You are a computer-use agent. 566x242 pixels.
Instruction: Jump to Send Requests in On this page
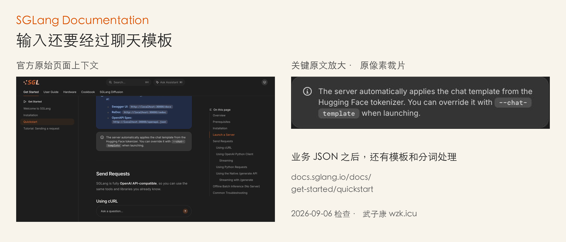[223, 141]
